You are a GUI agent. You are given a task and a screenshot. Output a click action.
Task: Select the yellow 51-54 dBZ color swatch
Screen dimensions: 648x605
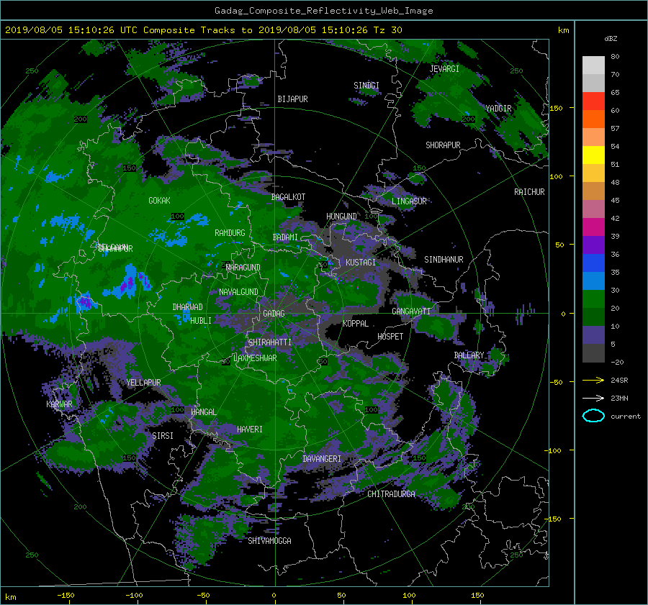[593, 155]
